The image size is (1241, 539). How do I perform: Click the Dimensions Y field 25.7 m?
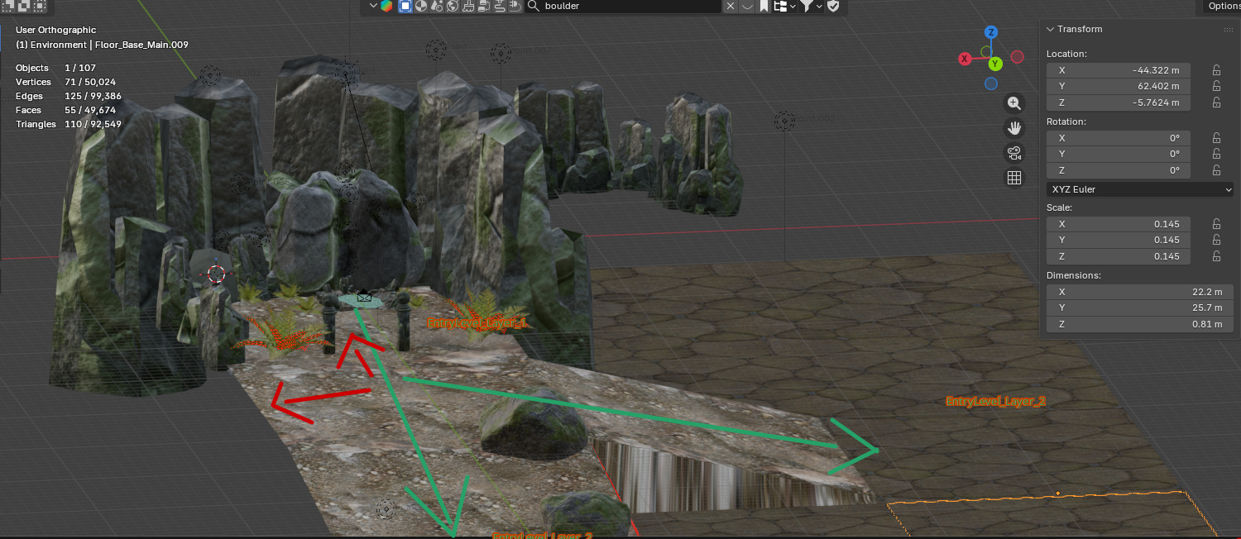point(1140,308)
